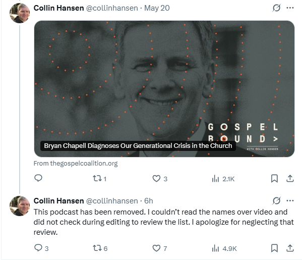Image resolution: width=302 pixels, height=260 pixels.
Task: Share the podcast removed reply tweet
Action: (290, 248)
